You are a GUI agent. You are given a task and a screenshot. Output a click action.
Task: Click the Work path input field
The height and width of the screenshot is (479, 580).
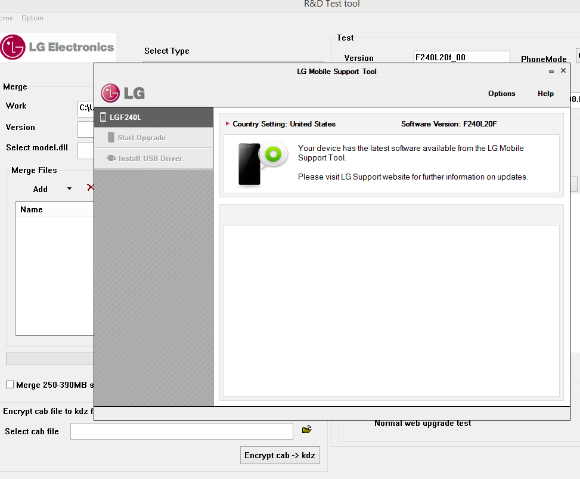[86, 109]
